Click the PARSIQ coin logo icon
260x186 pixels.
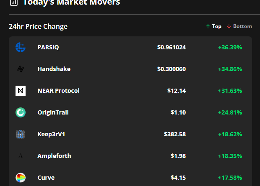pos(21,47)
